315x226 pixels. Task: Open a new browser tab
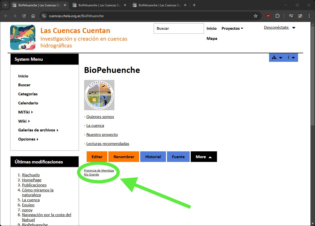(194, 5)
